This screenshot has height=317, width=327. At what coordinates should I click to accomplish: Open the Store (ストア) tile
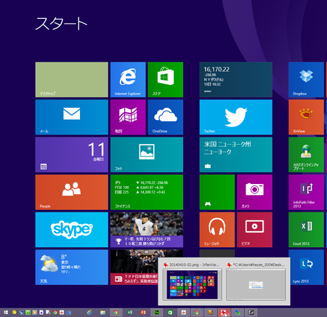(x=166, y=79)
